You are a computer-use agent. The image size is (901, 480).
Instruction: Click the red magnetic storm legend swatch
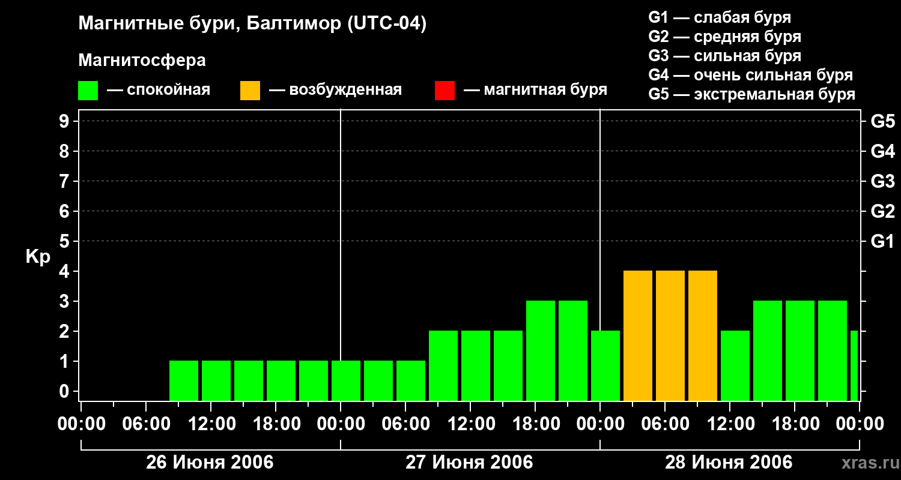tap(444, 91)
